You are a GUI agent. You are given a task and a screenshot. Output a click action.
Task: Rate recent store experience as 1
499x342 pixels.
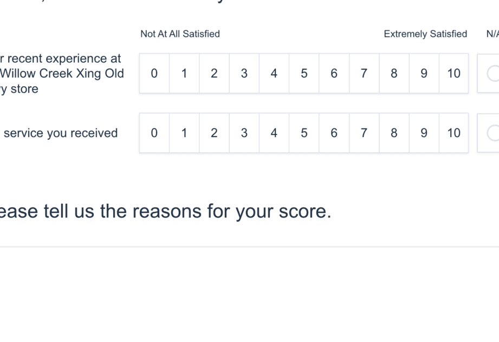[x=184, y=73]
